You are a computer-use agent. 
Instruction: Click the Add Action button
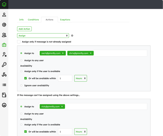[x=24, y=29]
